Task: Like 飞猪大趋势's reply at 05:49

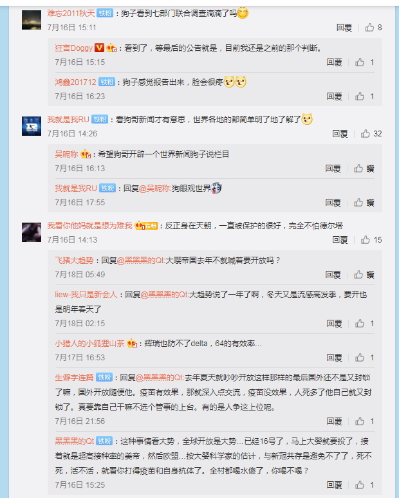Action: pos(358,274)
